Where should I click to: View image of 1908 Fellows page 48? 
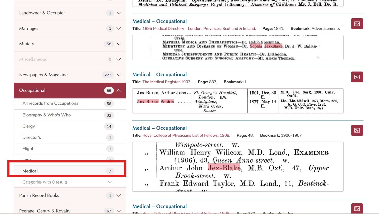tap(357, 130)
